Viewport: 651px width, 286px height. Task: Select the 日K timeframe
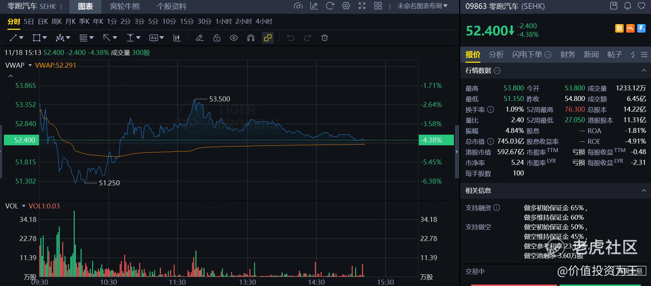tap(43, 22)
